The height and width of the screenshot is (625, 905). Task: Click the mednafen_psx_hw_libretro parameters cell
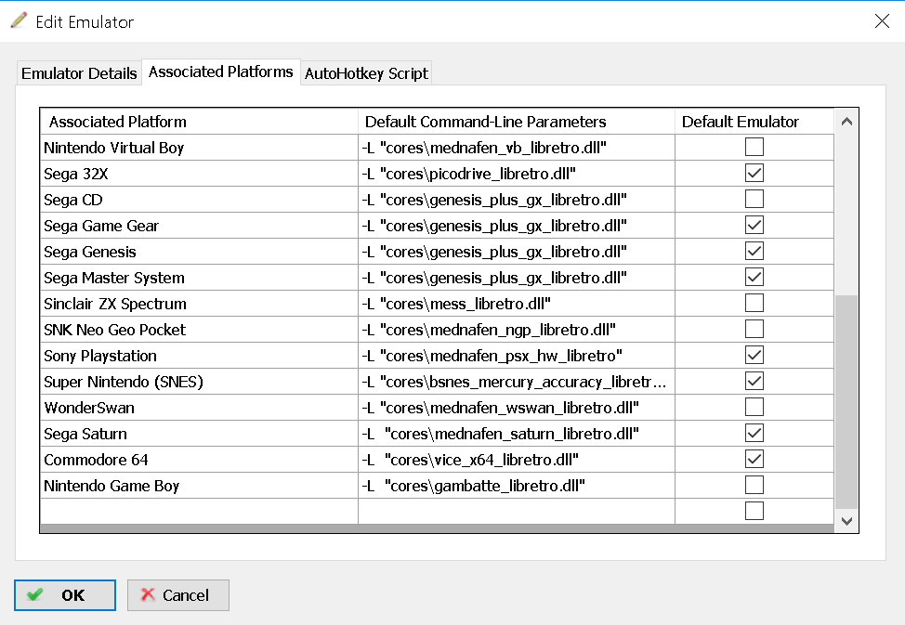(x=517, y=356)
